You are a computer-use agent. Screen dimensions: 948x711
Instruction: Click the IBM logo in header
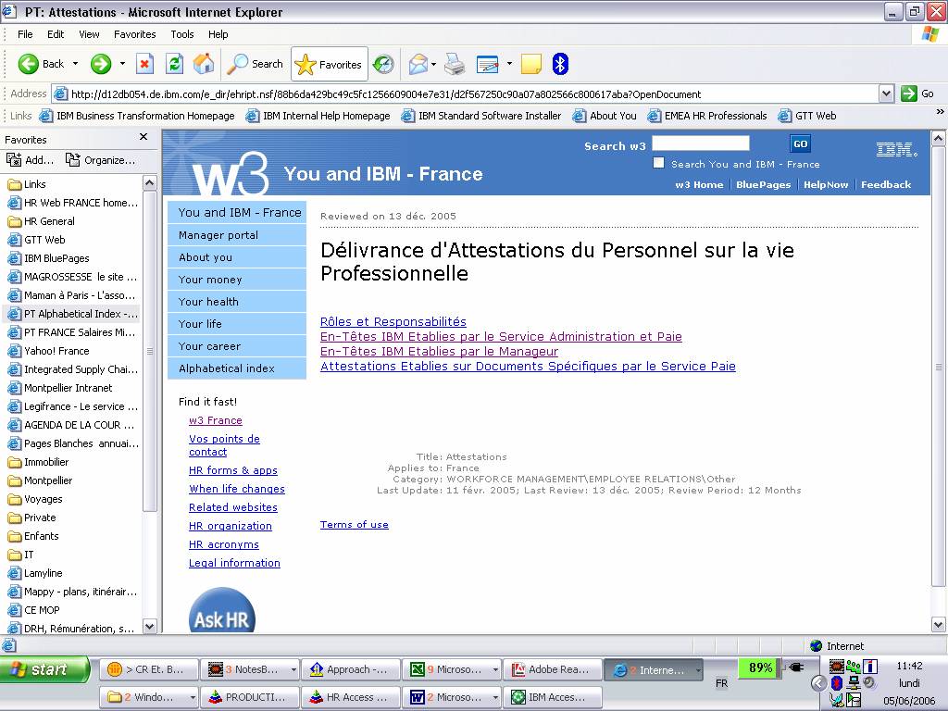coord(896,149)
